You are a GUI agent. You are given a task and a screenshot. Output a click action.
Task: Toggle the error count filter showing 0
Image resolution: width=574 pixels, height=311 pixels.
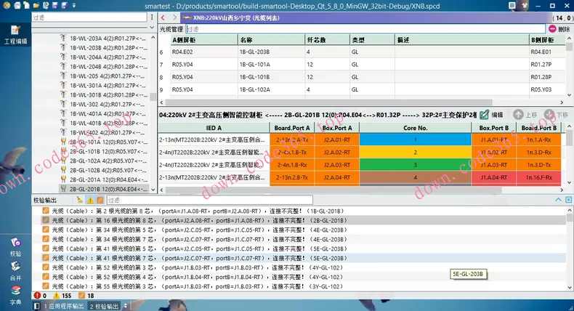click(x=40, y=296)
